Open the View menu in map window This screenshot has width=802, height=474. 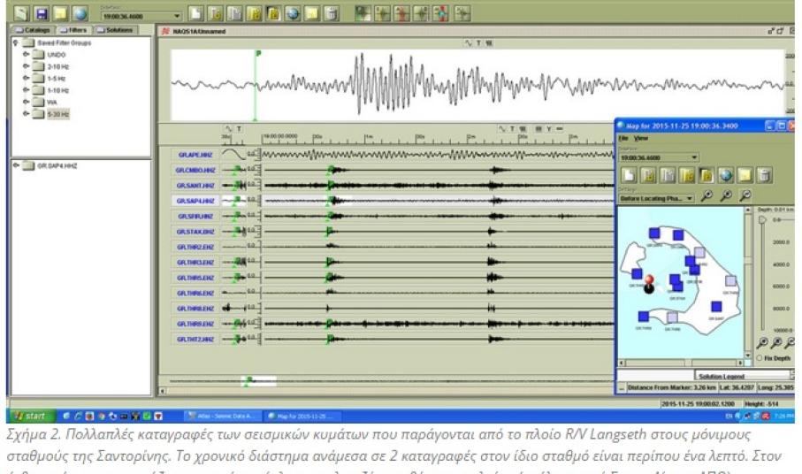(x=641, y=139)
